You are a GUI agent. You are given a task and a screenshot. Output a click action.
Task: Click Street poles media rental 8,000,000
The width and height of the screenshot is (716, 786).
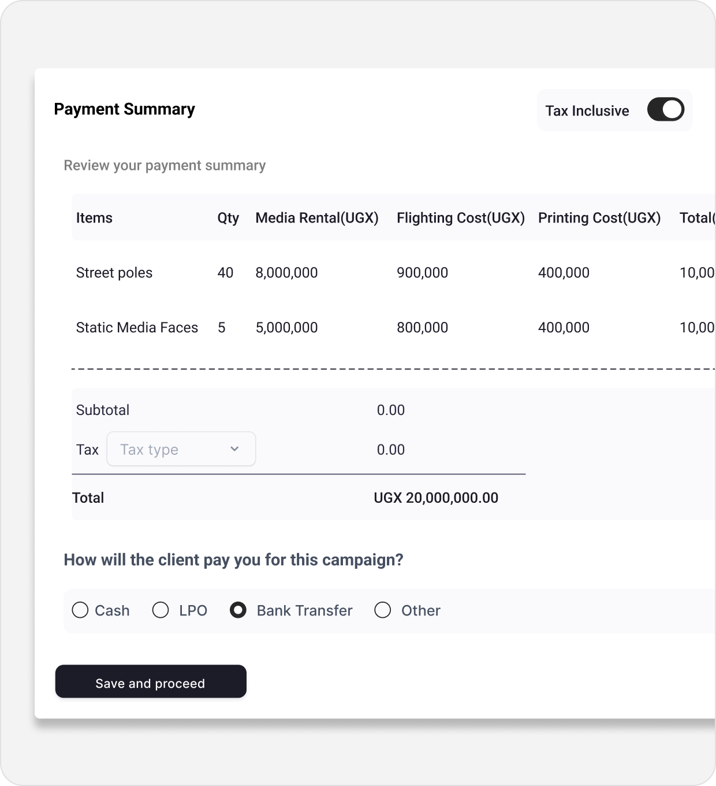[286, 273]
